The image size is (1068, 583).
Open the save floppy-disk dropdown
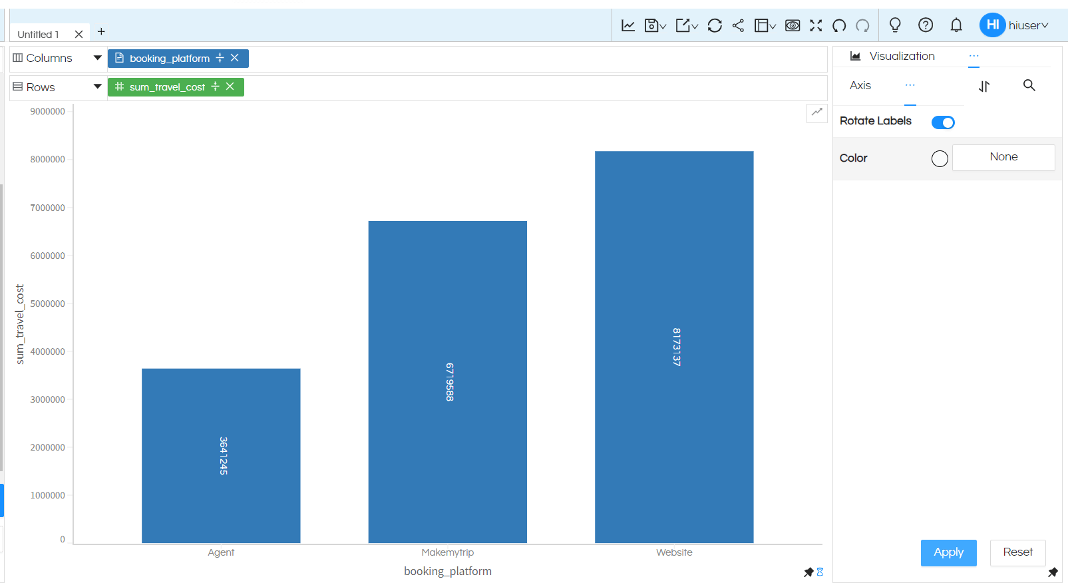pos(655,25)
